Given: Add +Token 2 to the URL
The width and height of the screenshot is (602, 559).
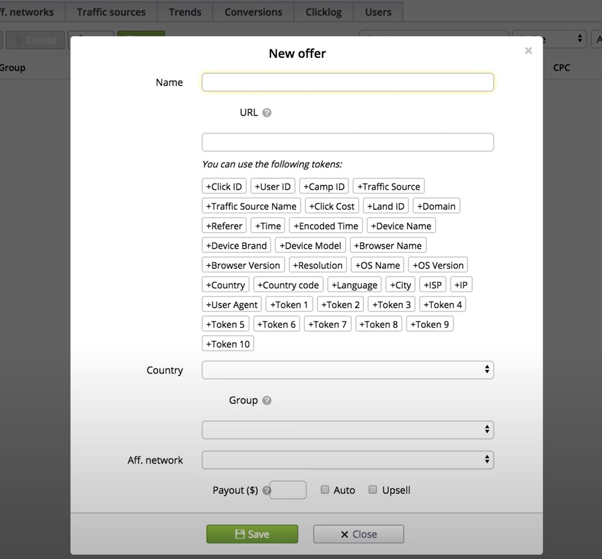Looking at the screenshot, I should (340, 305).
